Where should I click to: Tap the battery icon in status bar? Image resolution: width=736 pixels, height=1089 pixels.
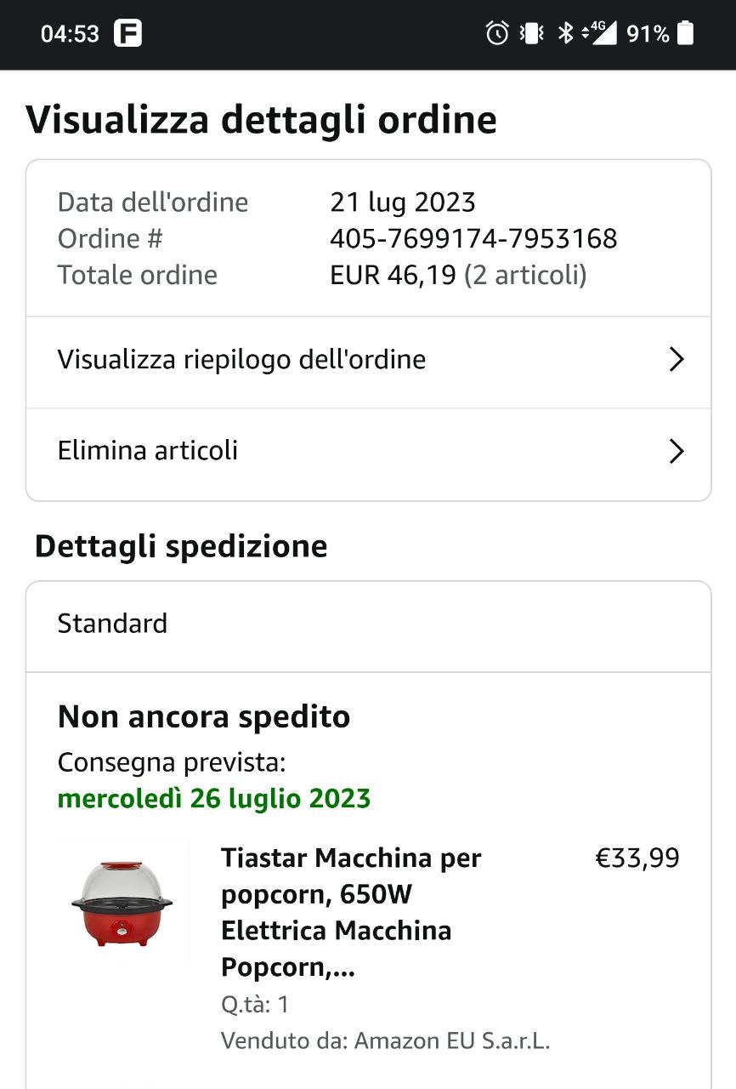(686, 33)
